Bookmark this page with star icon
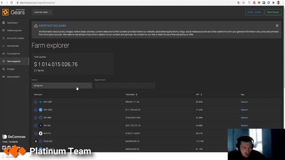The height and width of the screenshot is (160, 285). point(244,3)
